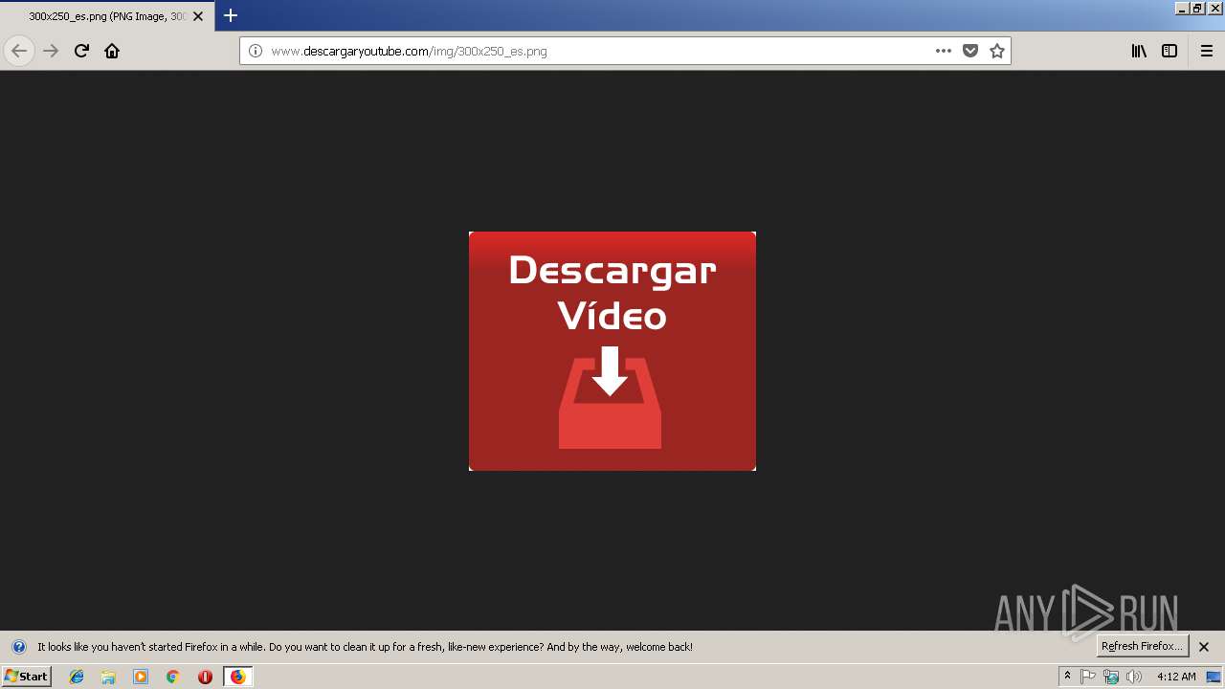
Task: Dismiss the Firefox notification bar
Action: pyautogui.click(x=1205, y=647)
